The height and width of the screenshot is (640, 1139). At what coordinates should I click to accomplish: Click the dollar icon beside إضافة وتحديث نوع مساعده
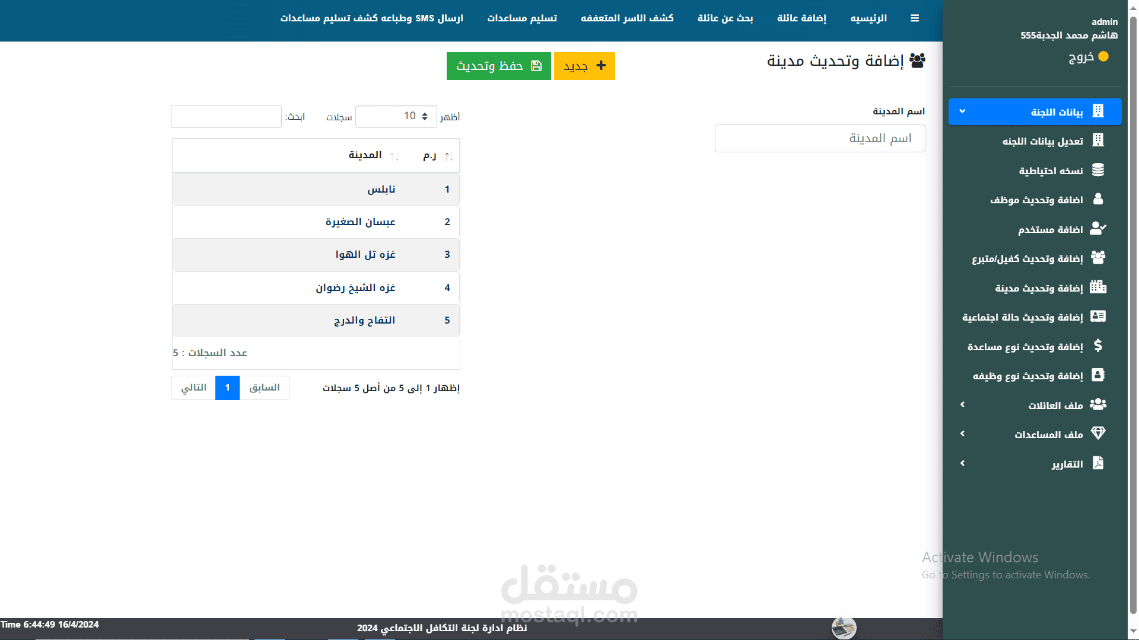1097,346
